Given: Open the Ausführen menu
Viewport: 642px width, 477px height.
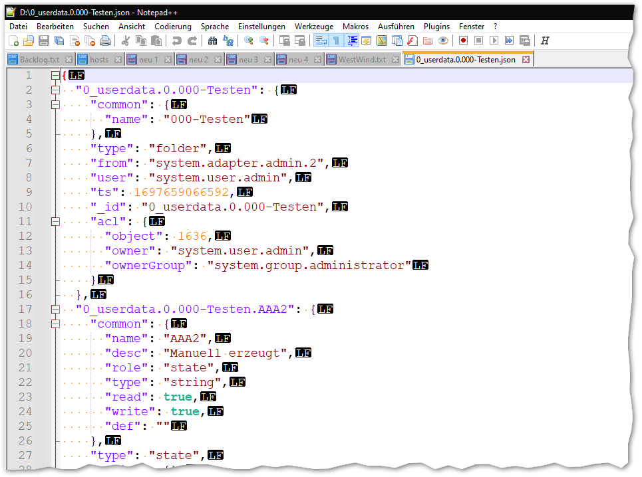Looking at the screenshot, I should [x=396, y=27].
